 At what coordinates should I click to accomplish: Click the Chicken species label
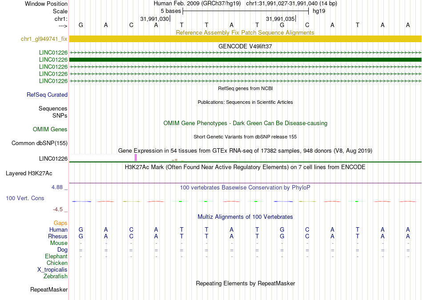57,263
